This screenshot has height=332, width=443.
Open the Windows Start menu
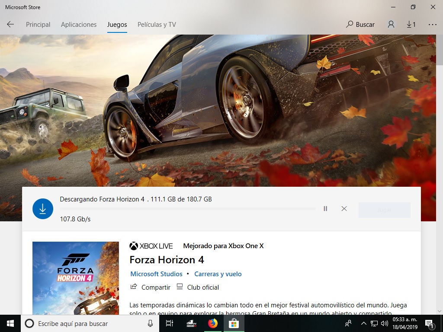pyautogui.click(x=10, y=323)
